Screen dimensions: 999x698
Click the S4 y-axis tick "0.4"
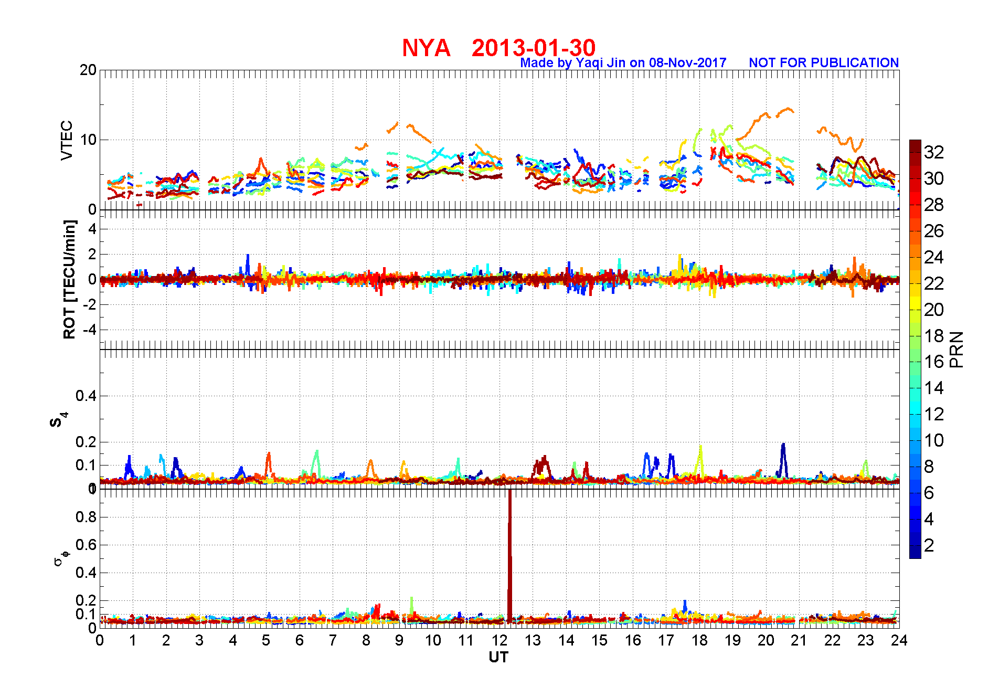[x=86, y=396]
